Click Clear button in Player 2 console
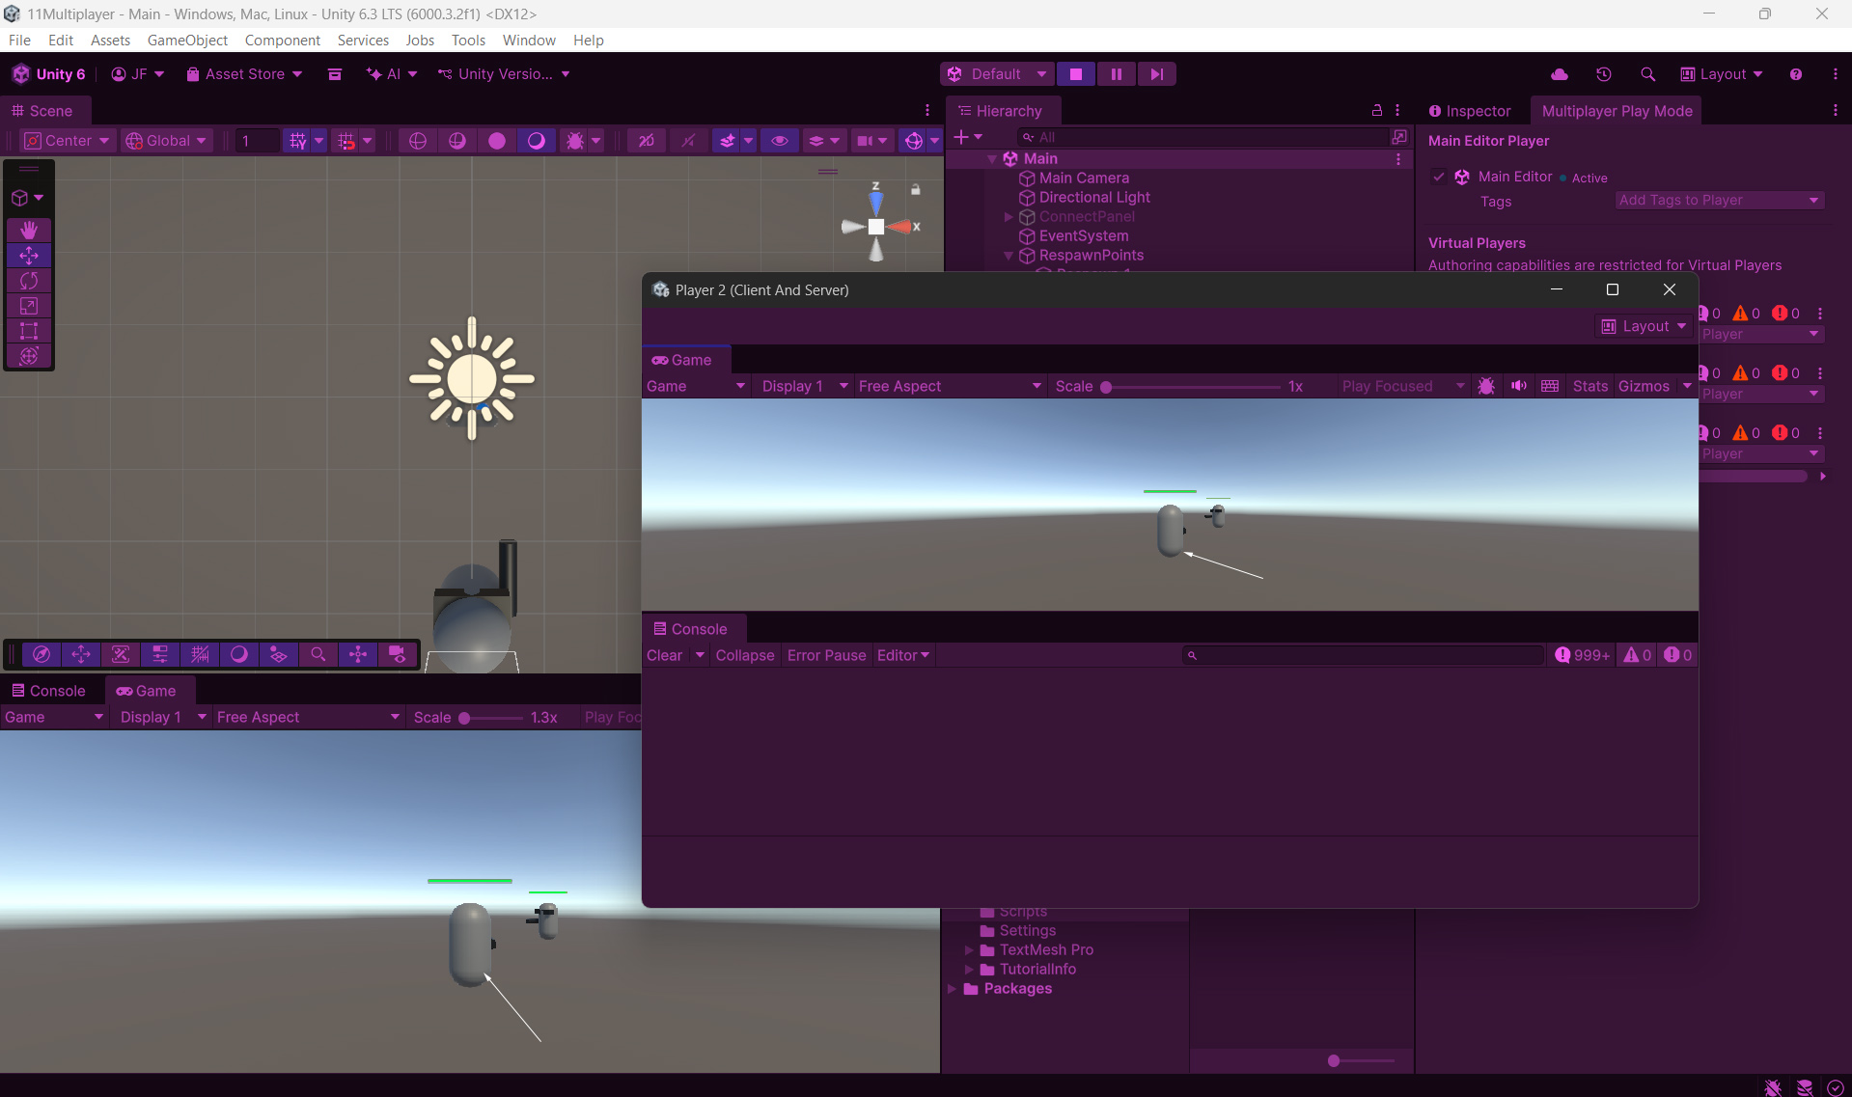This screenshot has height=1097, width=1852. 664,655
